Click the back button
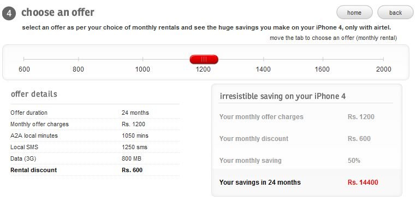 [396, 13]
